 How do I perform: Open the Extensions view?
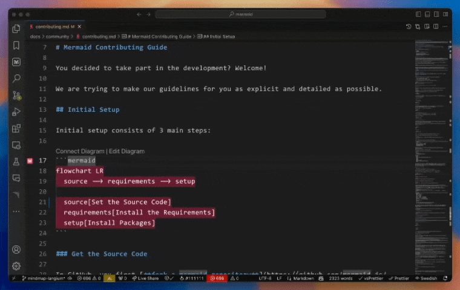pyautogui.click(x=16, y=128)
